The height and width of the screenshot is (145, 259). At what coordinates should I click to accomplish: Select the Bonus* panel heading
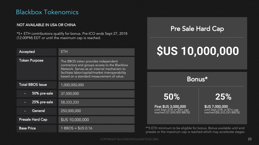coord(197,79)
